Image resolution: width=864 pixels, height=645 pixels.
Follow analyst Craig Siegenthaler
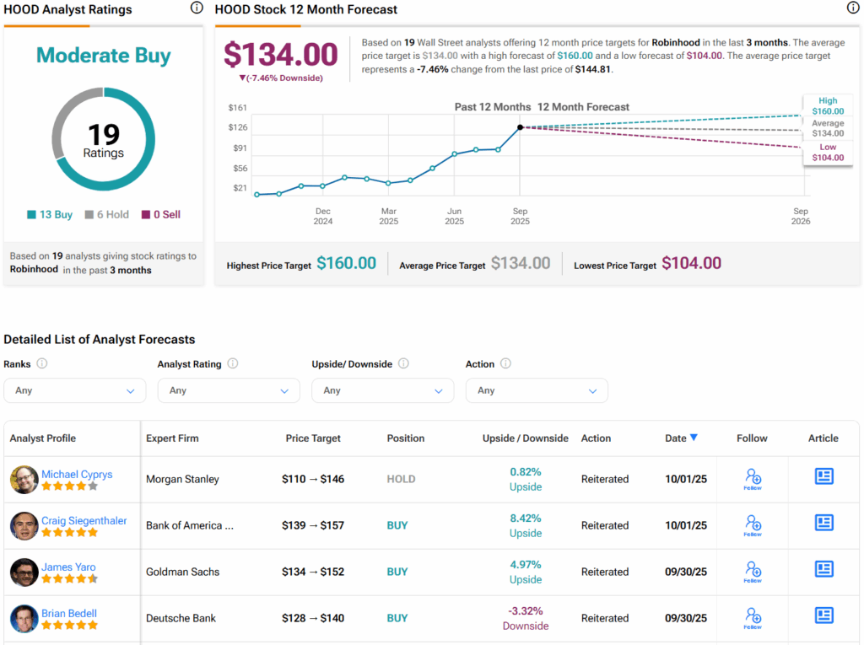point(753,525)
